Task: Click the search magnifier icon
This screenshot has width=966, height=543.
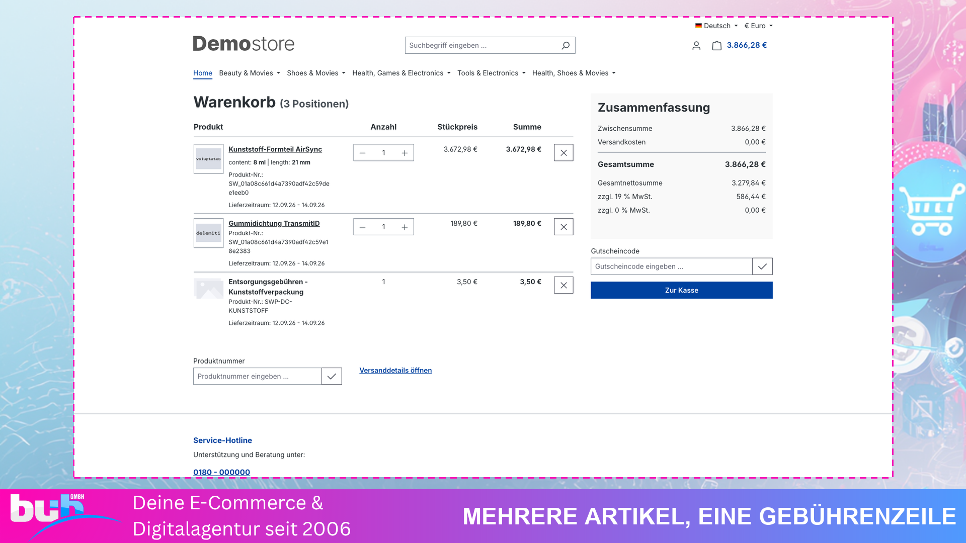Action: point(566,45)
